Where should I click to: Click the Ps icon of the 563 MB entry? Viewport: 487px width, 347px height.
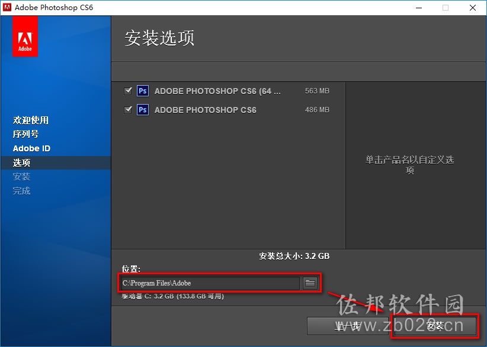(x=143, y=91)
